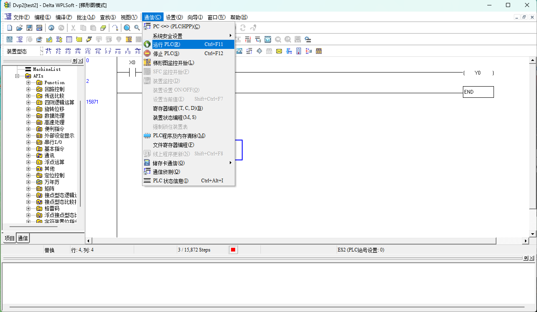Click the yellow ladder monitor toolbar icon

tap(129, 39)
